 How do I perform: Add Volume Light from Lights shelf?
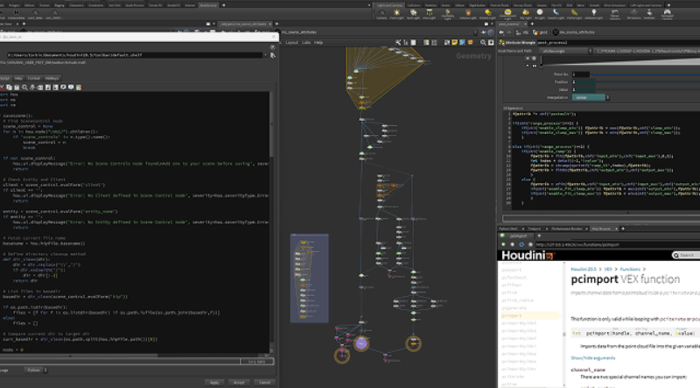[468, 14]
